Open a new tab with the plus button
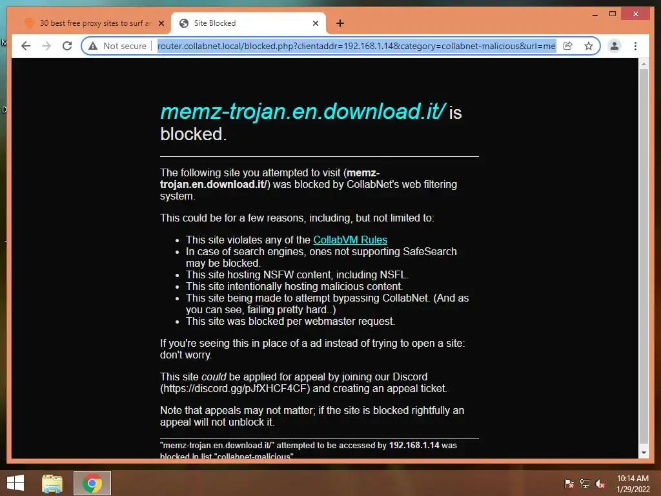661x496 pixels. pyautogui.click(x=340, y=23)
